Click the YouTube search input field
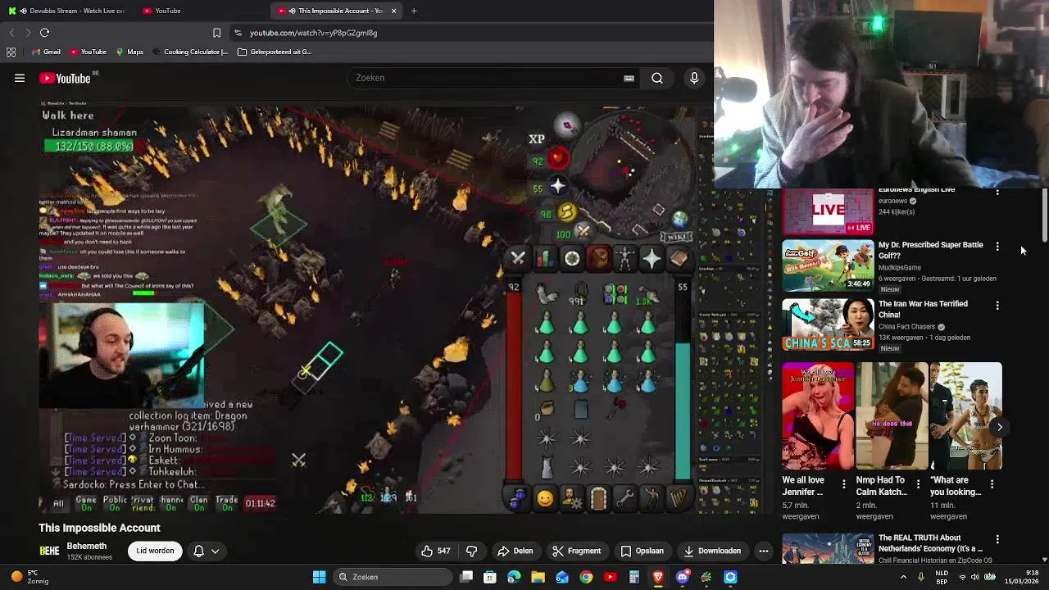Image resolution: width=1049 pixels, height=590 pixels. (x=492, y=78)
